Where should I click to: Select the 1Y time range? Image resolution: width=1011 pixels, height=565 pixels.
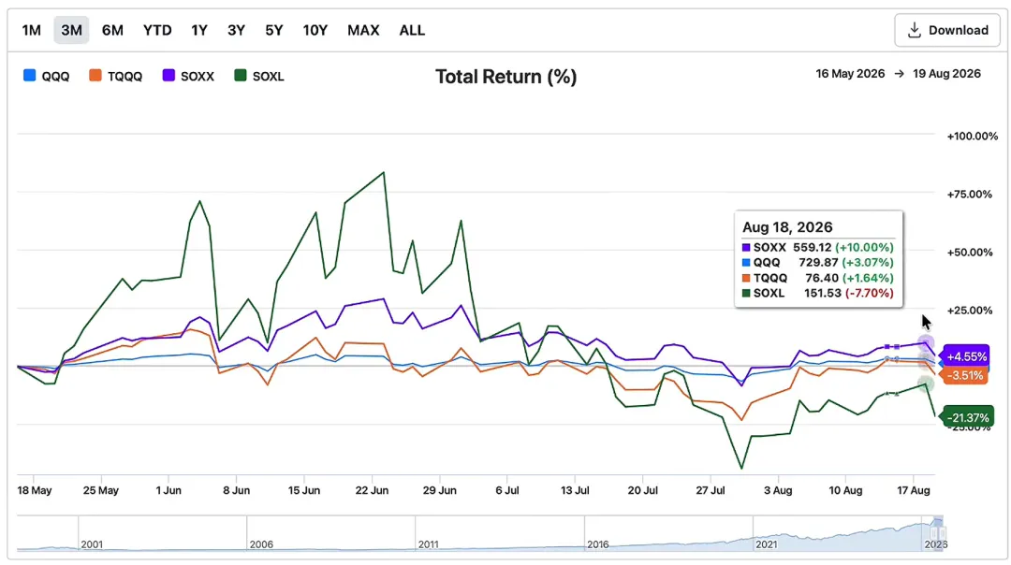[199, 30]
